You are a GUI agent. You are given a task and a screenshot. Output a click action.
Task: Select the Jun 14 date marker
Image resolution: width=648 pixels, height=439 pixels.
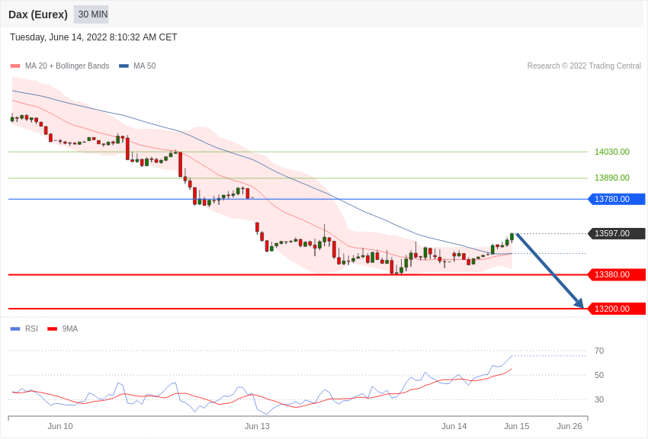454,426
